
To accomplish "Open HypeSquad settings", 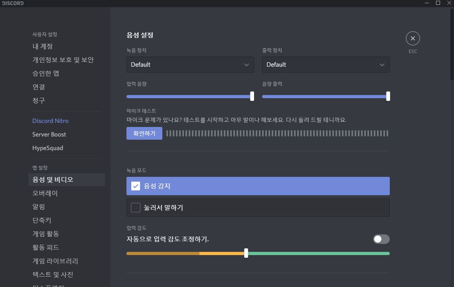I will 48,148.
